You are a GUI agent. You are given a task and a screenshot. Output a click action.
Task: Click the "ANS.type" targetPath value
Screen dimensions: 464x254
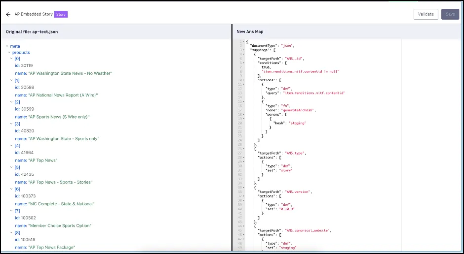295,153
